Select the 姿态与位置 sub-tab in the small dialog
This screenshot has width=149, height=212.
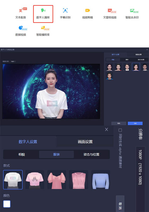click(x=141, y=60)
